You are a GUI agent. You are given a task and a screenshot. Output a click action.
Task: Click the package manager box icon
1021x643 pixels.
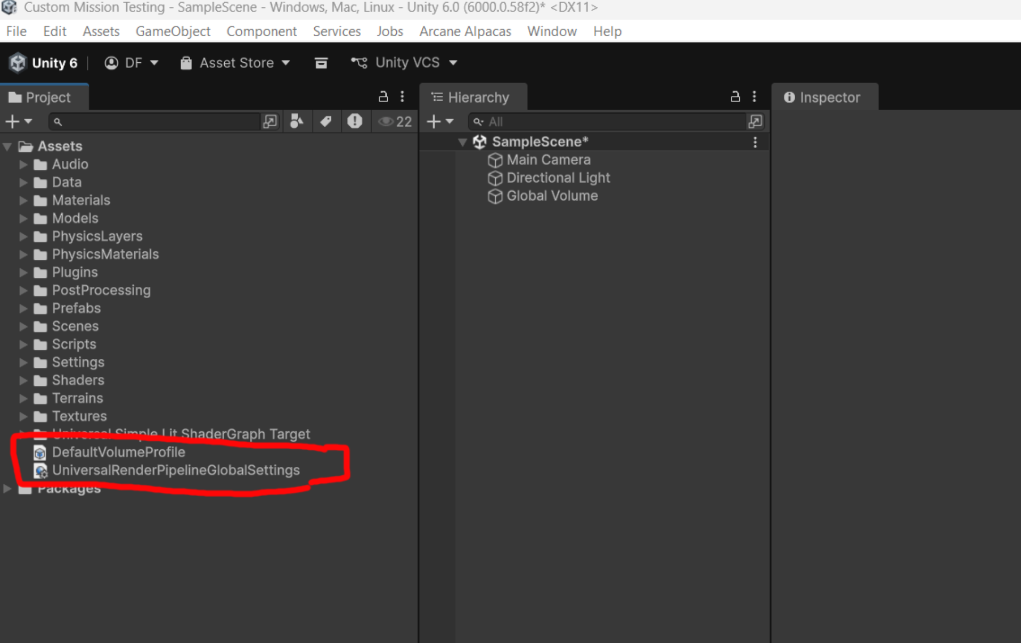321,63
